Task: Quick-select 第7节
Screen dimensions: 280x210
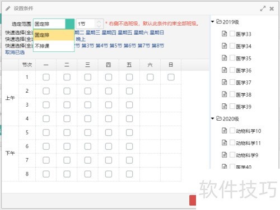Action: [x=144, y=46]
